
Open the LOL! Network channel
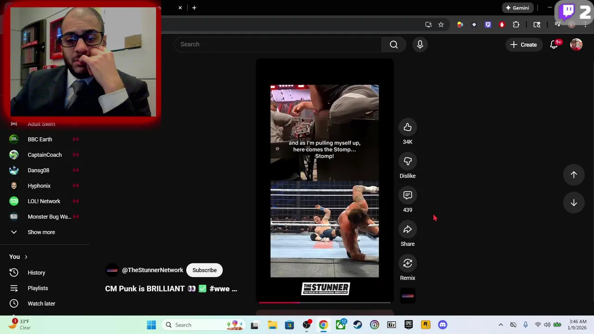pyautogui.click(x=44, y=201)
